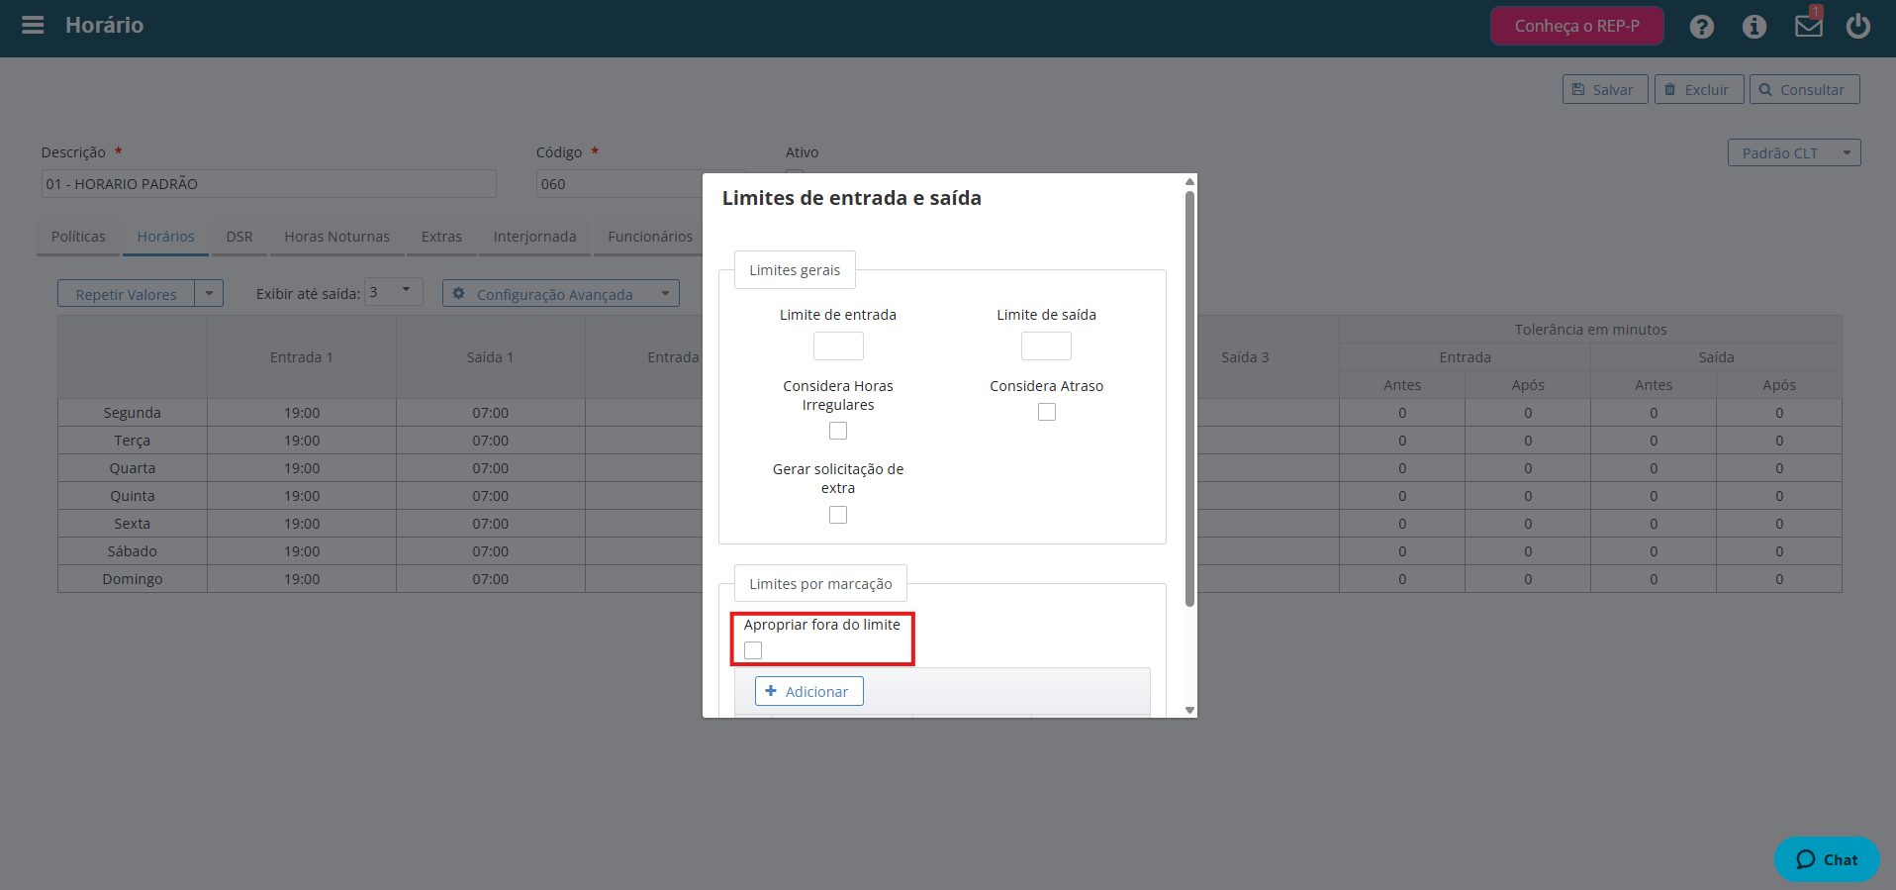Select the Limites por marcação section tab
Viewport: 1896px width, 890px height.
[820, 583]
